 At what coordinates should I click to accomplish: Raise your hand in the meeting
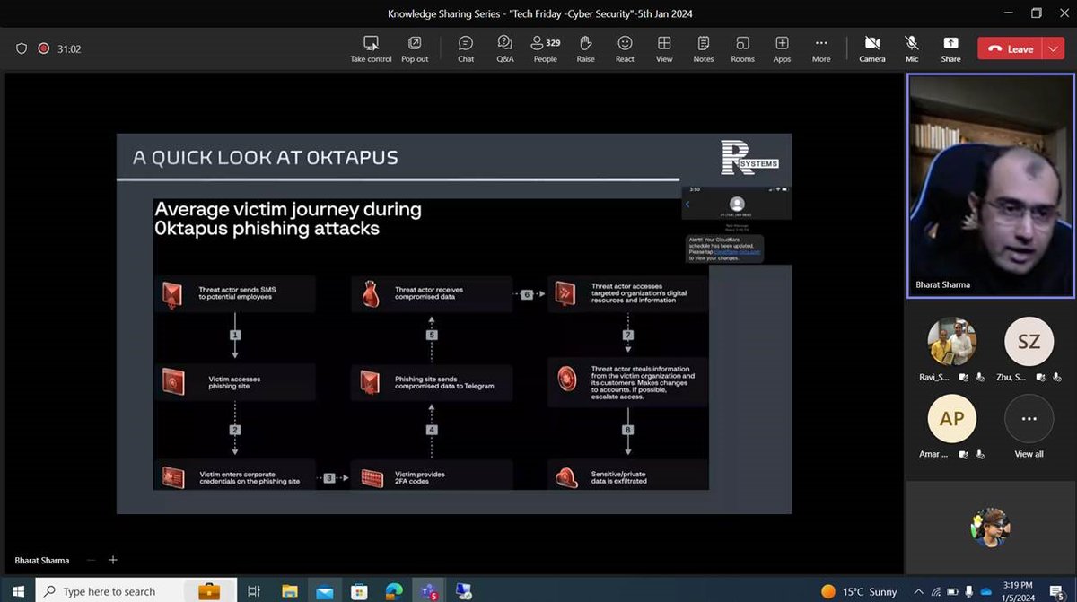coord(585,49)
